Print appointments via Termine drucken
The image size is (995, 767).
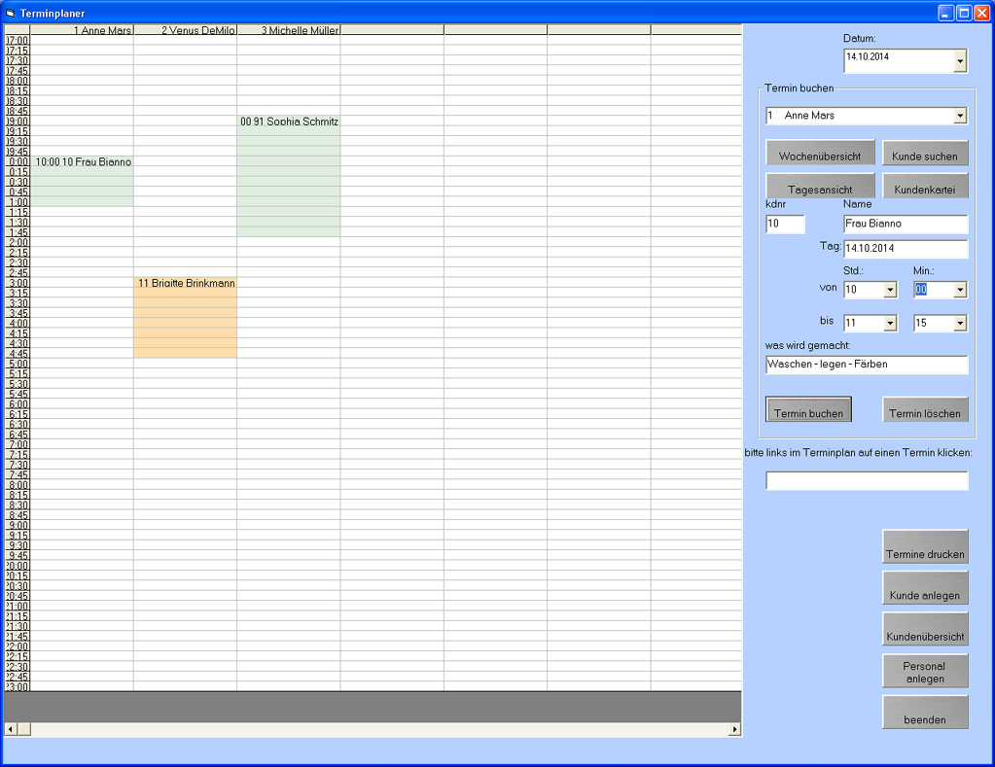(925, 547)
